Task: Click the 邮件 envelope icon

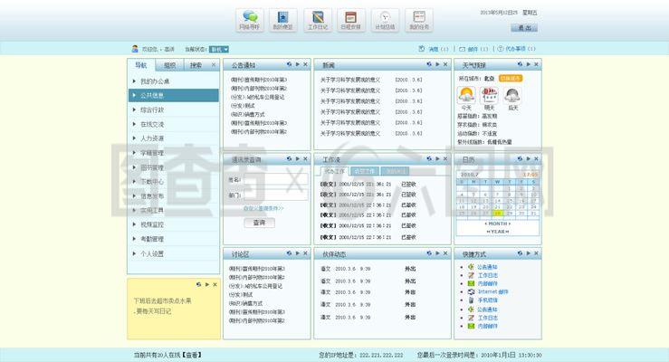Action: 462,49
